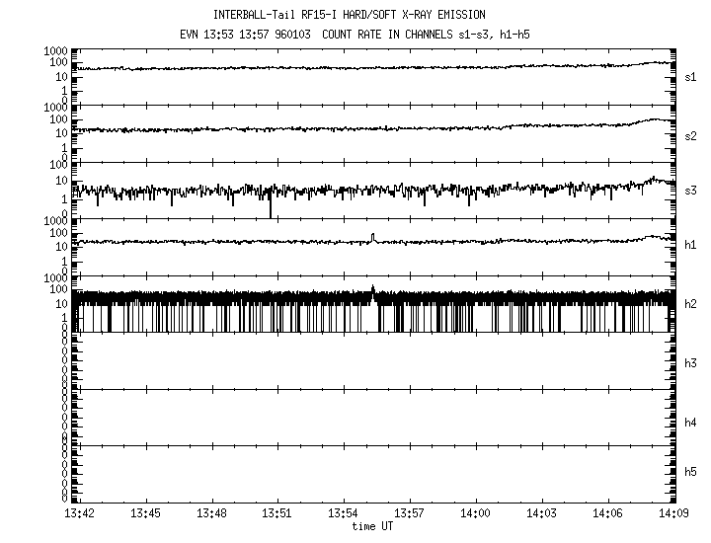Select the h5 channel label
This screenshot has height=543, width=711.
[x=690, y=473]
